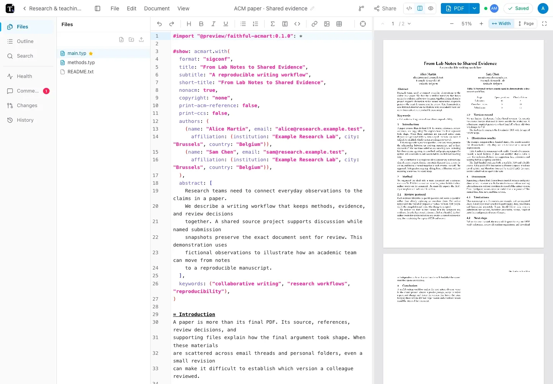Toggle italic formatting
This screenshot has height=384, width=553.
click(x=214, y=24)
